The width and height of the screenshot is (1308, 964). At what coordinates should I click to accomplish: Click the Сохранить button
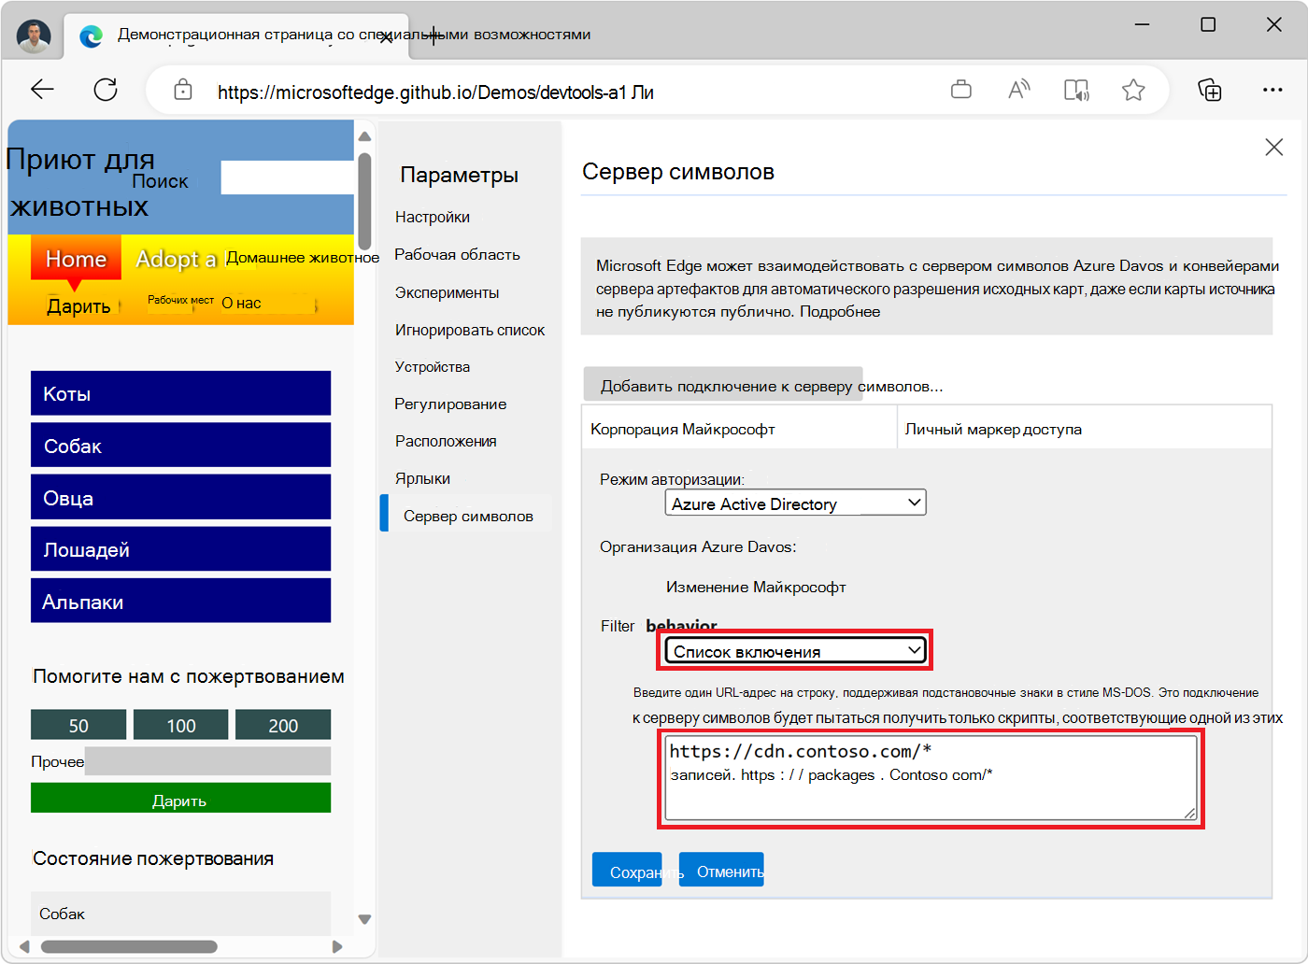coord(627,870)
